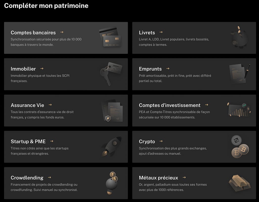Click the bomb with dollar coins icon
Screen dimensions: 259x202
[111, 183]
